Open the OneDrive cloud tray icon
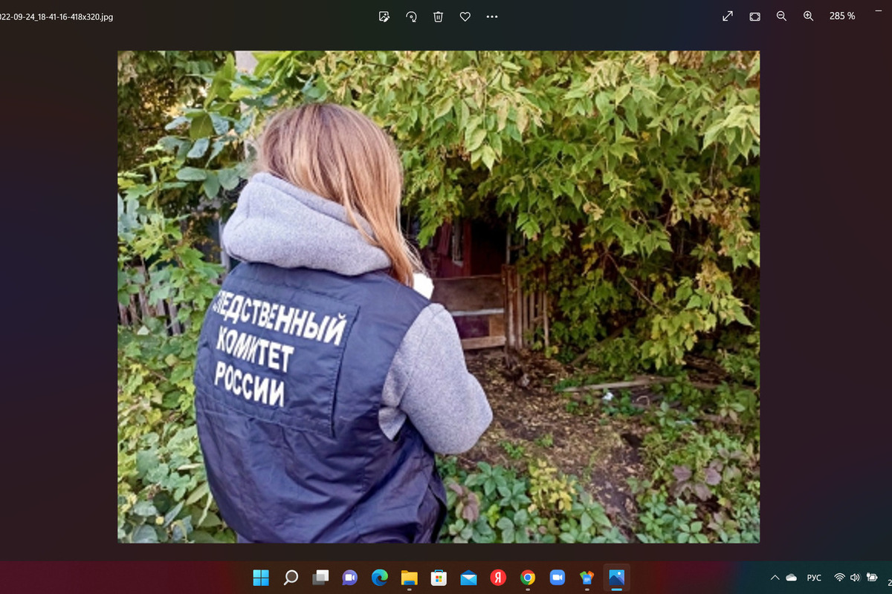Image resolution: width=892 pixels, height=594 pixels. click(x=792, y=578)
